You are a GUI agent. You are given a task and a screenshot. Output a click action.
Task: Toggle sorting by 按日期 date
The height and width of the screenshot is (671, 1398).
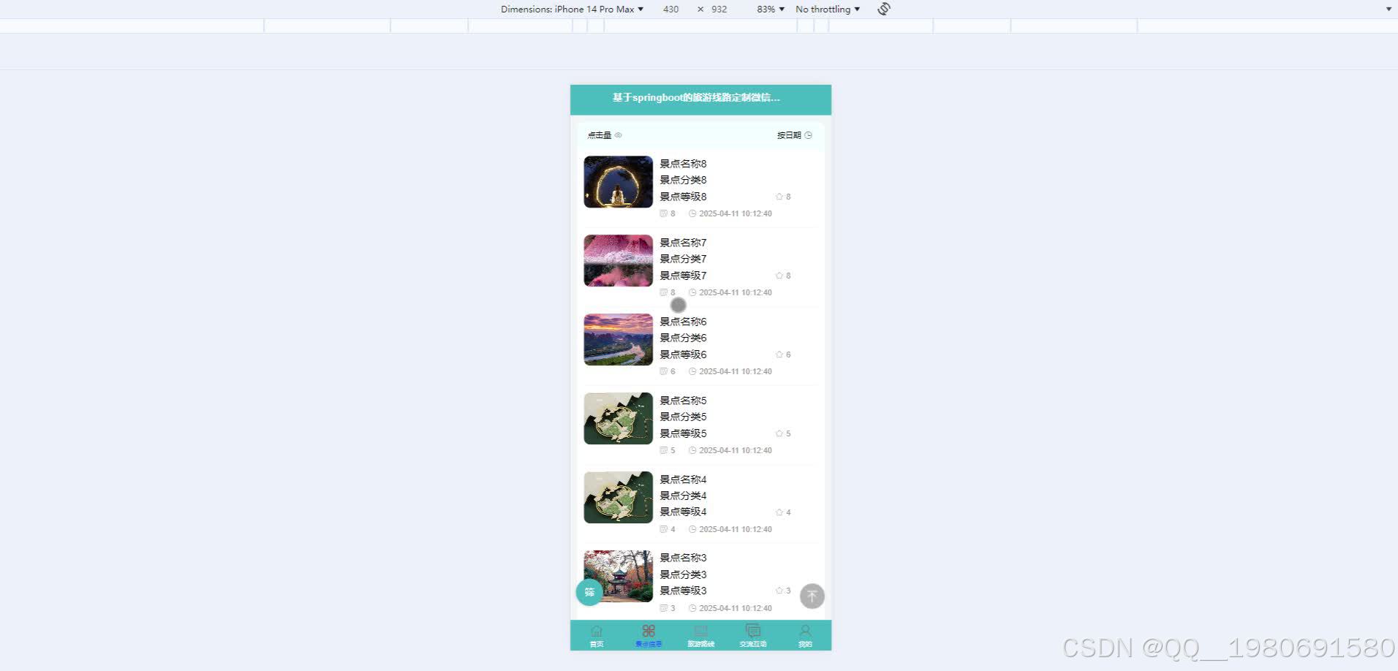[790, 135]
